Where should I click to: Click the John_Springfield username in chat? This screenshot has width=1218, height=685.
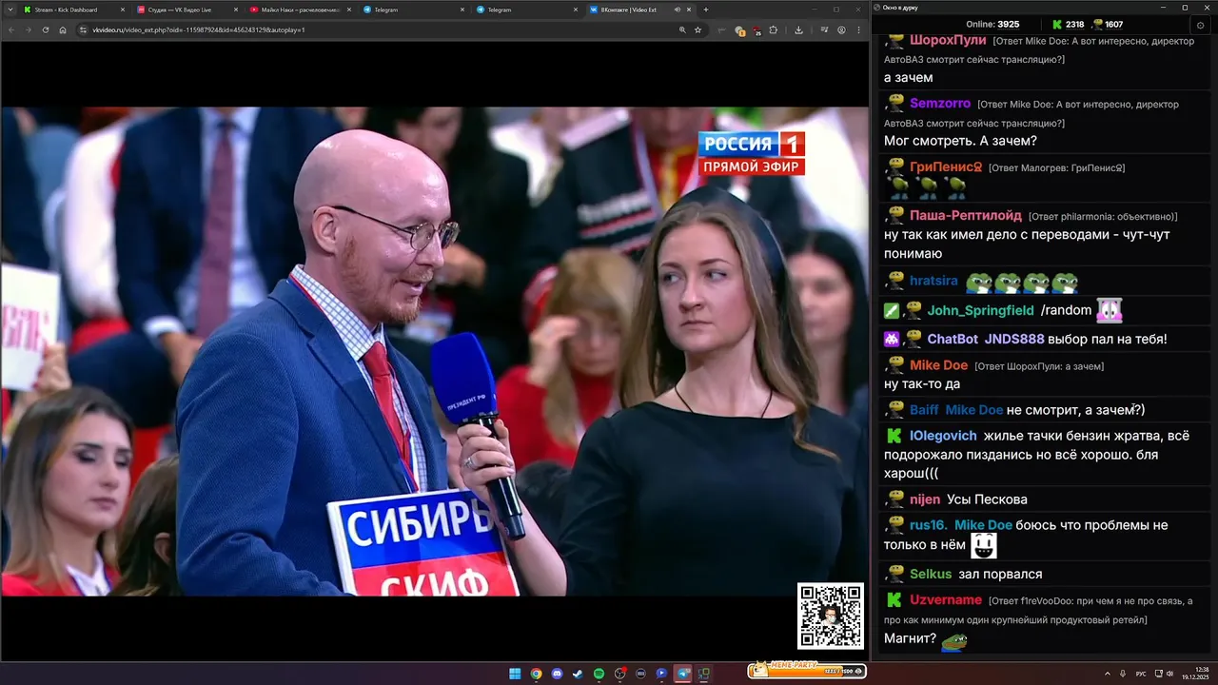980,310
